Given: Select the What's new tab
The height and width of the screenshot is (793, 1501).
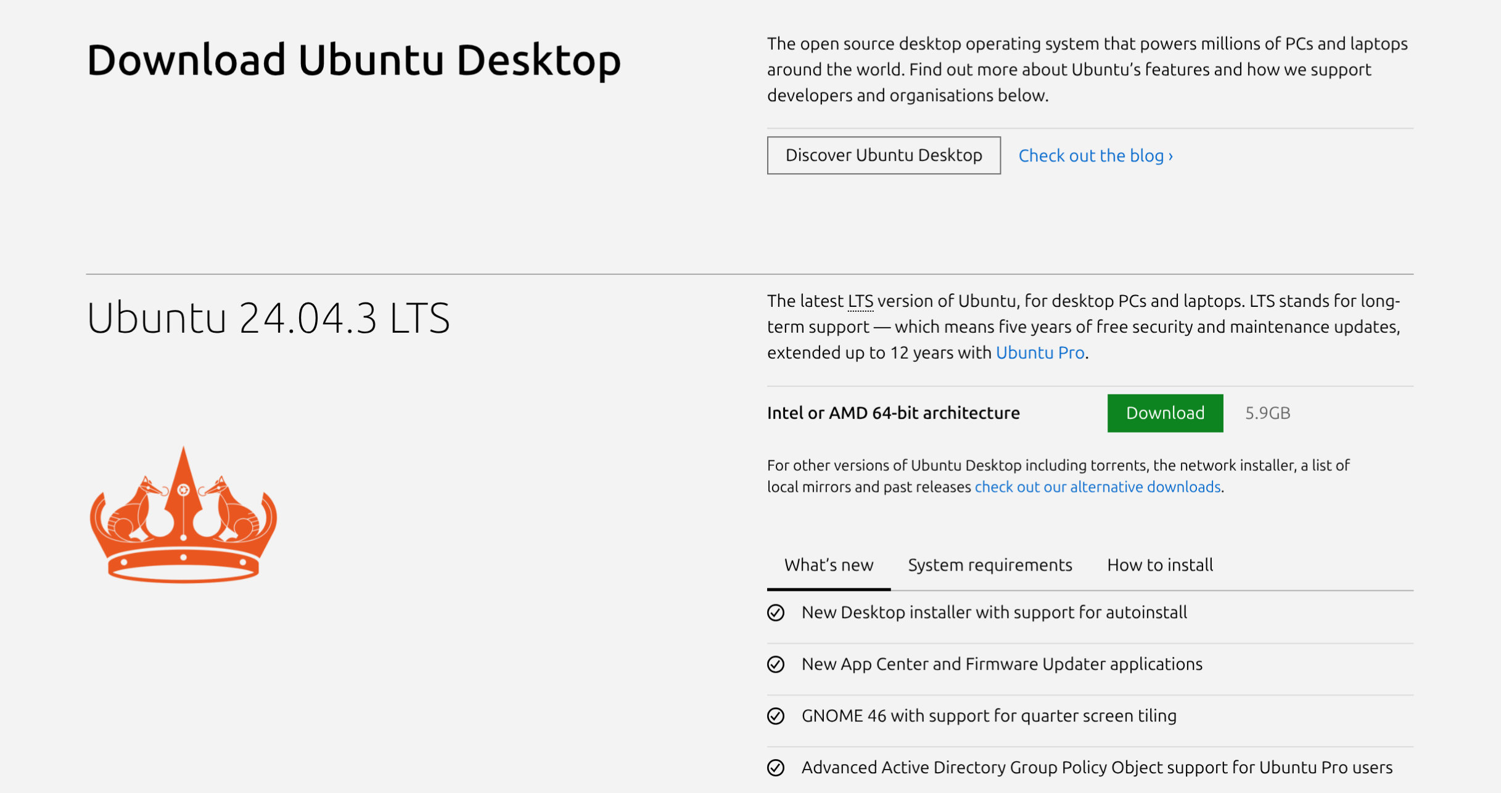Looking at the screenshot, I should coord(828,565).
